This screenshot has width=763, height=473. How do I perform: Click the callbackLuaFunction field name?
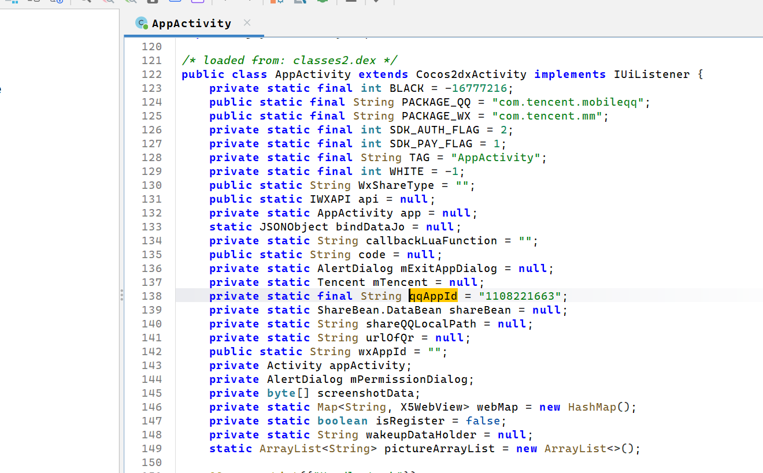pos(431,241)
